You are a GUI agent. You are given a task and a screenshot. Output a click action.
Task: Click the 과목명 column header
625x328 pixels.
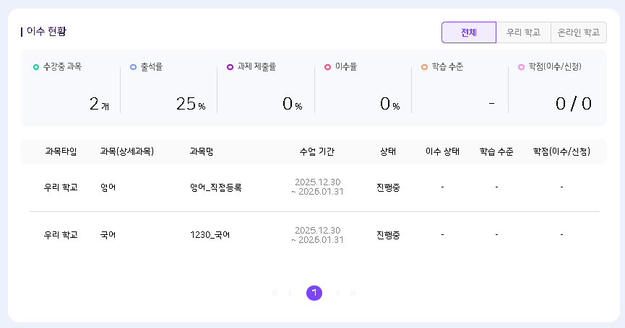coord(201,151)
